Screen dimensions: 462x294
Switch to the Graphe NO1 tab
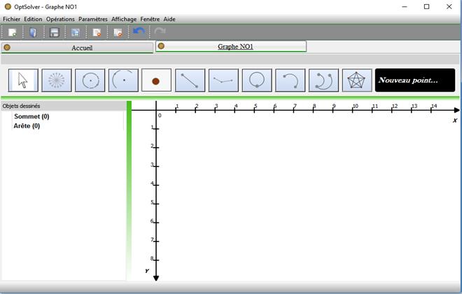[231, 46]
